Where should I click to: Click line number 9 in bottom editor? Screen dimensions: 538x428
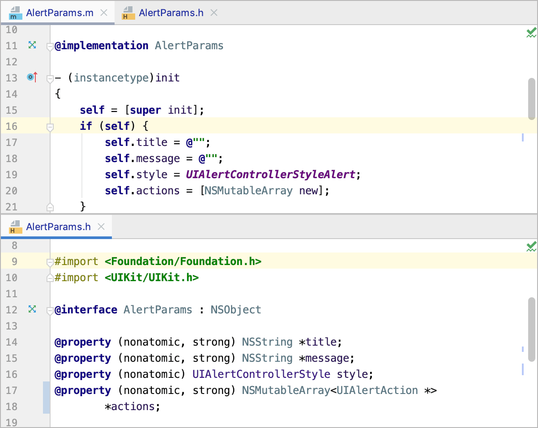(x=14, y=261)
